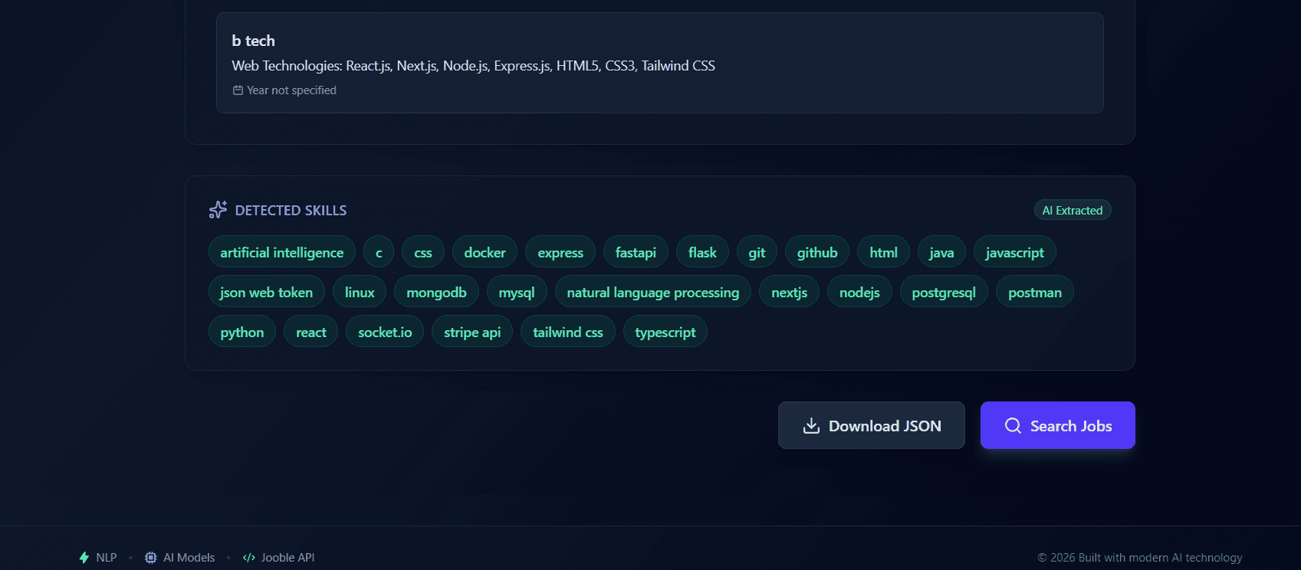This screenshot has height=570, width=1301.
Task: Select the postgresql skill tag
Action: [x=943, y=293]
